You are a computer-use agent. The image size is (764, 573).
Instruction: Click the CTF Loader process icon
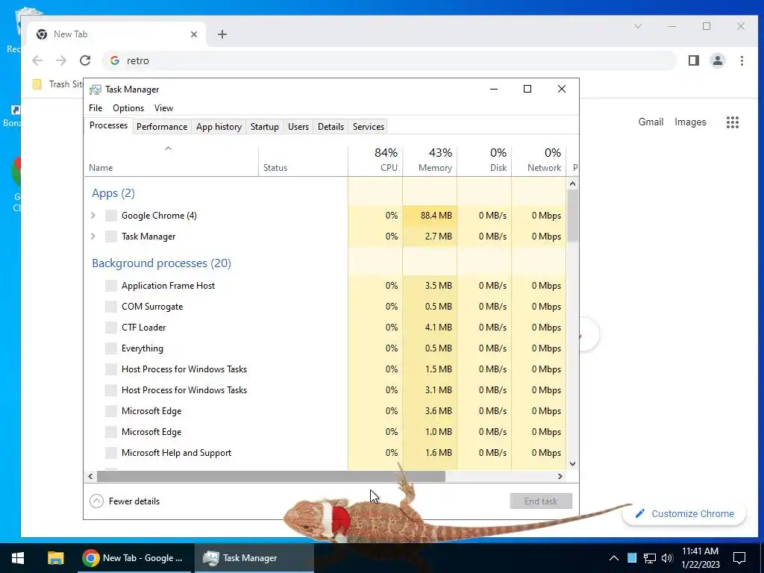click(x=111, y=328)
